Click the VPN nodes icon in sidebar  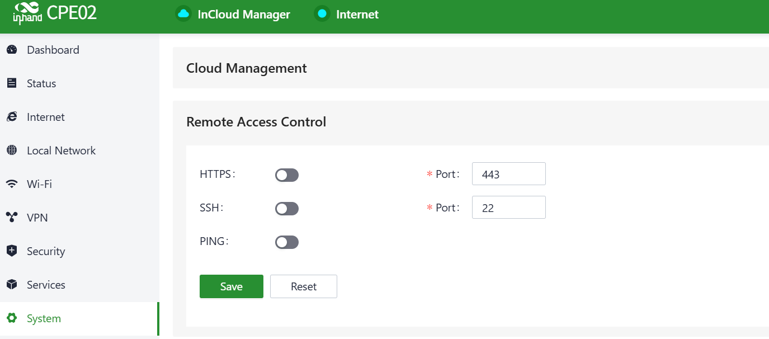click(x=12, y=218)
